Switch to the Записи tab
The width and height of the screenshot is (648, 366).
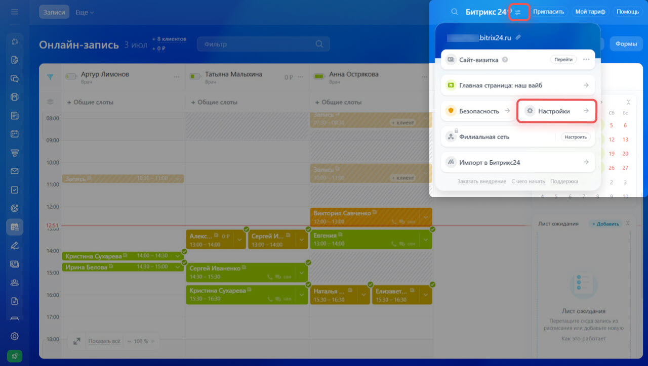tap(54, 12)
